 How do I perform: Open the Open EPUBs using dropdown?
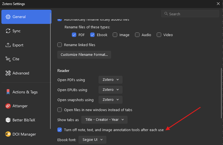[111, 90]
